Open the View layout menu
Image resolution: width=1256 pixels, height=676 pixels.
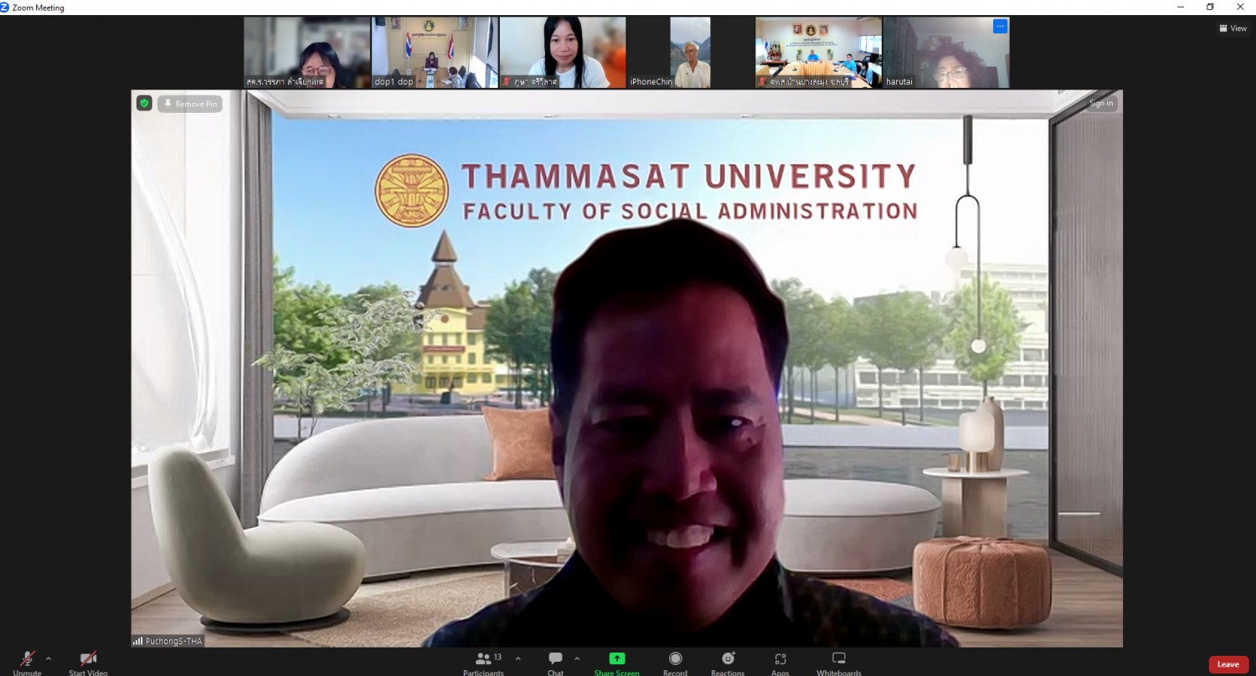click(x=1233, y=28)
